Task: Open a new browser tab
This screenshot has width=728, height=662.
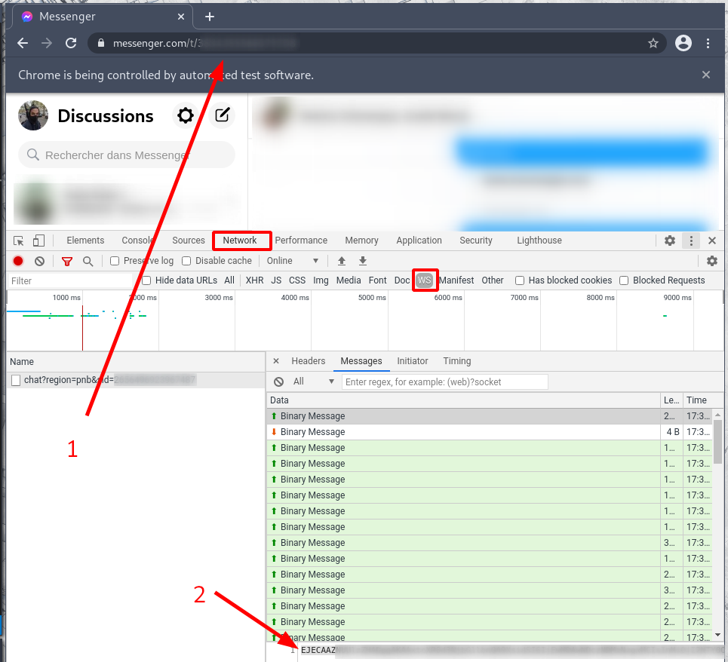Action: pyautogui.click(x=210, y=17)
